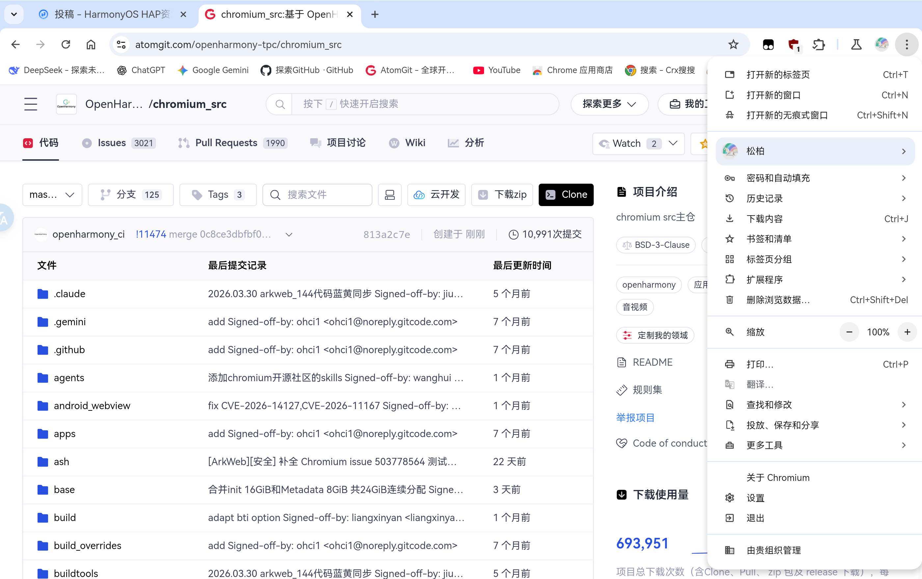Select 打开新的标签页 menu item

(x=815, y=75)
